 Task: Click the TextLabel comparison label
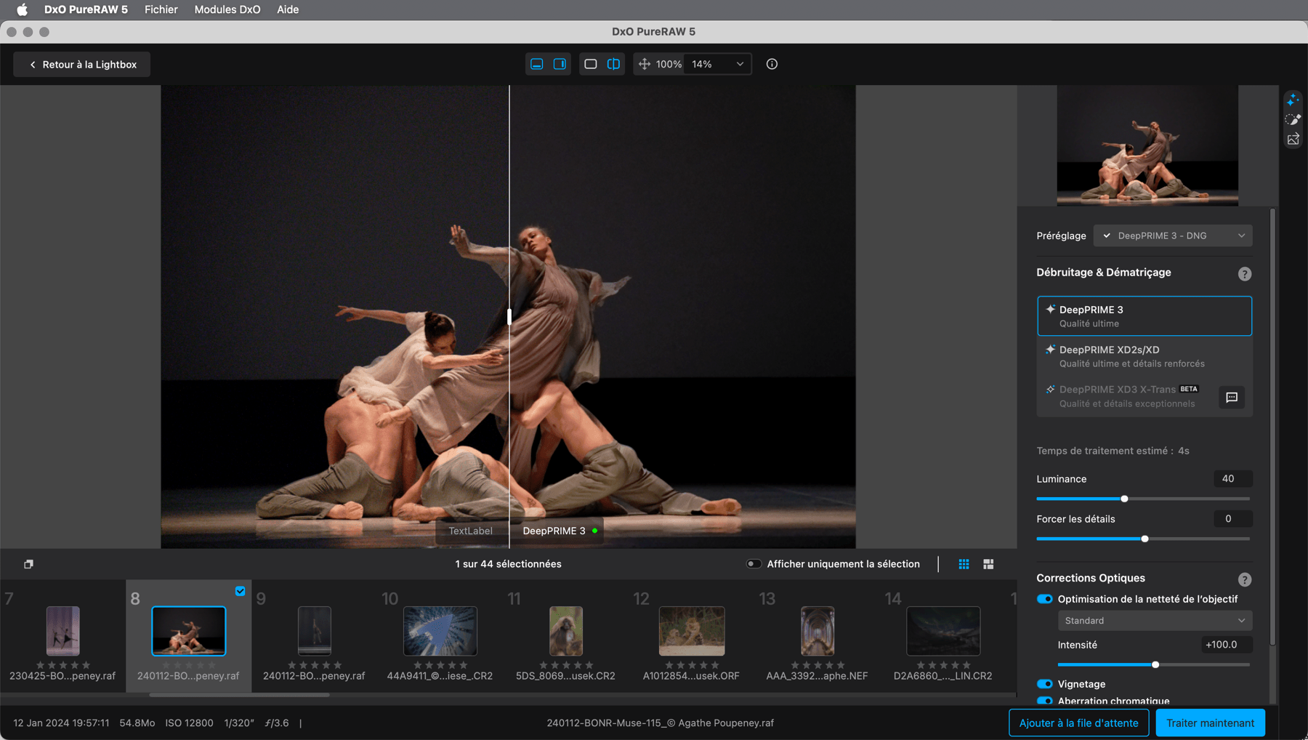471,531
